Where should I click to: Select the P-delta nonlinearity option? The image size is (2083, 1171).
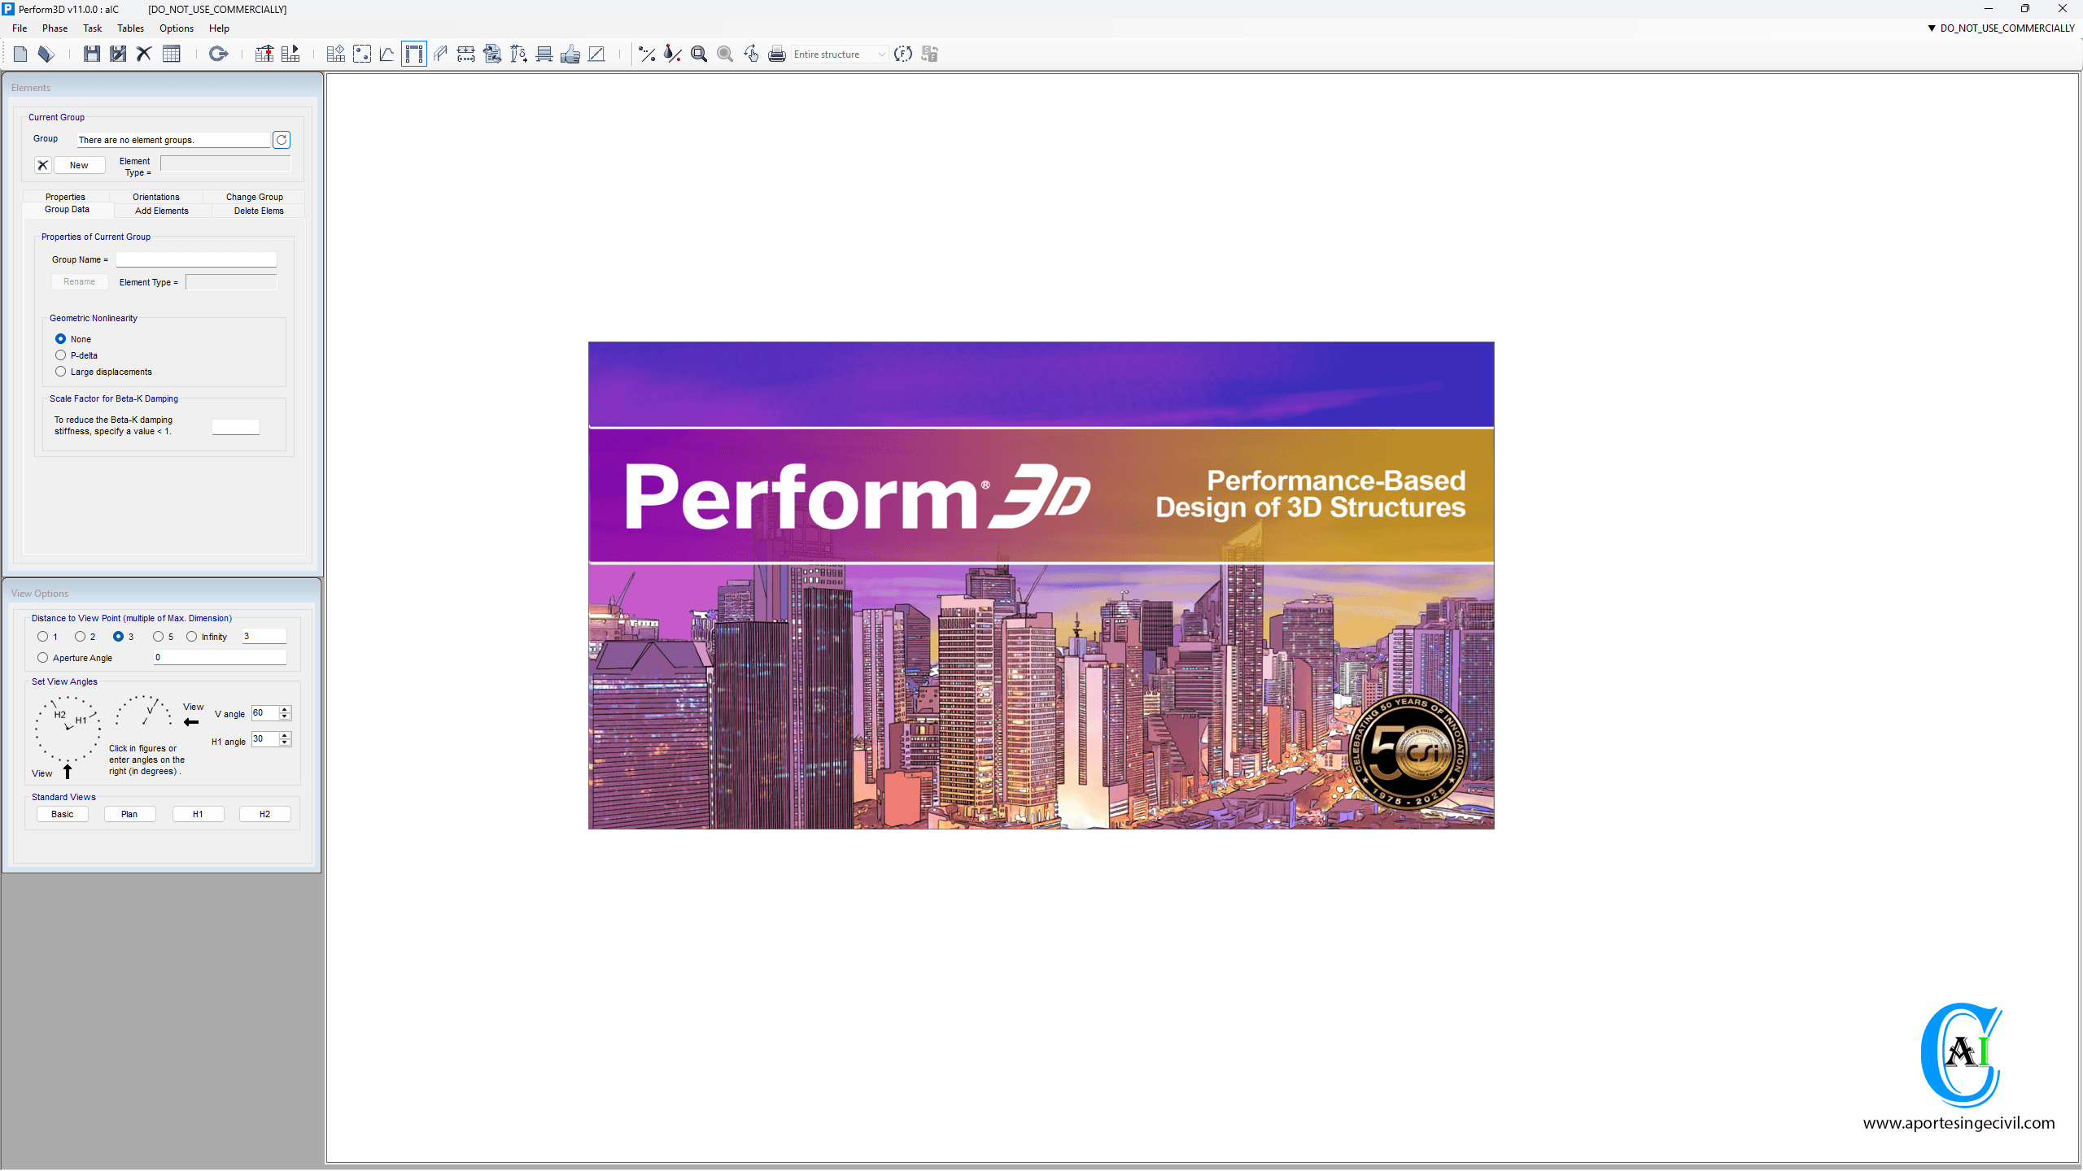[x=61, y=355]
